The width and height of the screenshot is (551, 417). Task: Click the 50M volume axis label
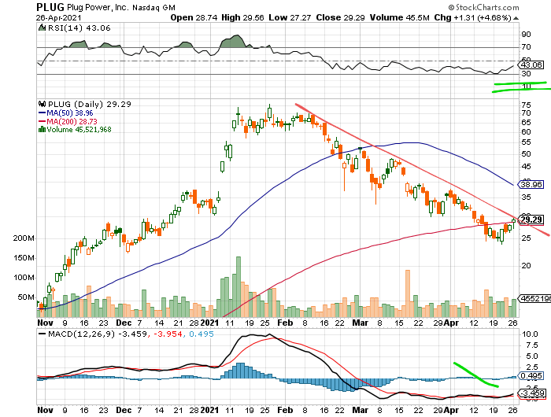[26, 297]
